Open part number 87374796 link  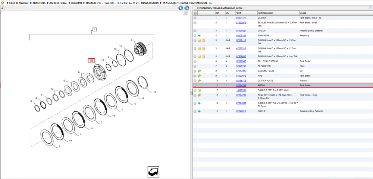coord(241,86)
